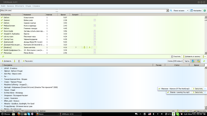Click Добавить в закачку button
This screenshot has width=207, height=116.
coord(192,56)
